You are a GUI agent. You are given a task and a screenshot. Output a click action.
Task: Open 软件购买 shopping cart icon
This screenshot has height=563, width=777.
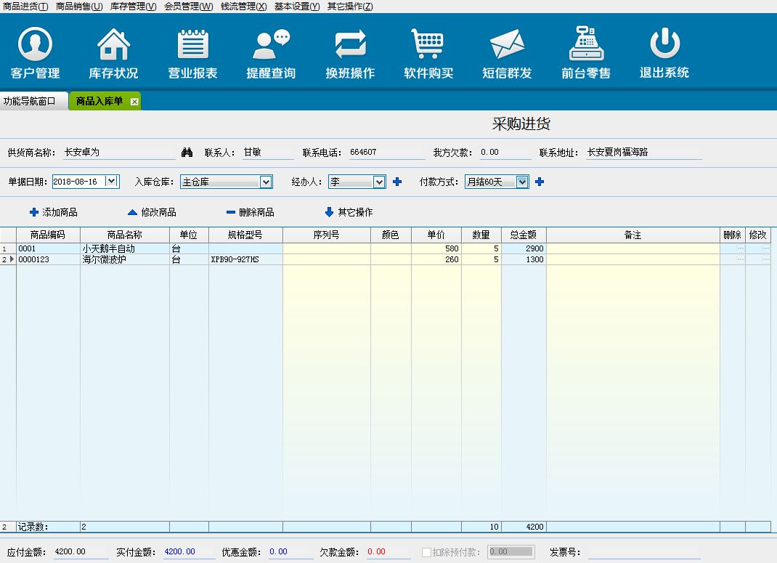point(428,45)
